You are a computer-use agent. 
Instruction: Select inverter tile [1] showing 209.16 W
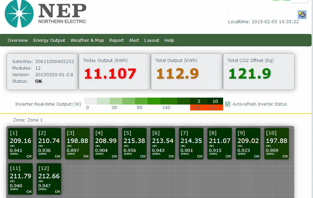click(20, 144)
